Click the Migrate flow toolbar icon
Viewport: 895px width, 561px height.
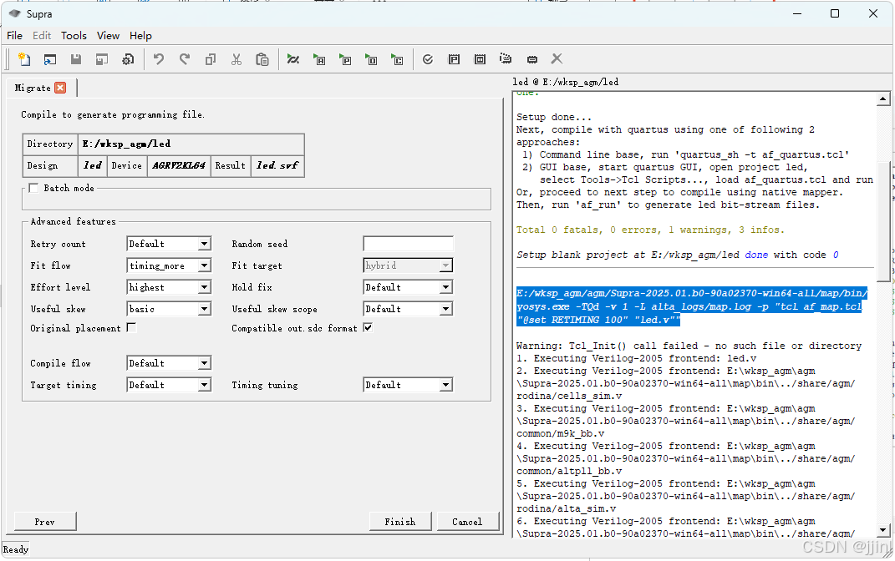click(x=292, y=58)
